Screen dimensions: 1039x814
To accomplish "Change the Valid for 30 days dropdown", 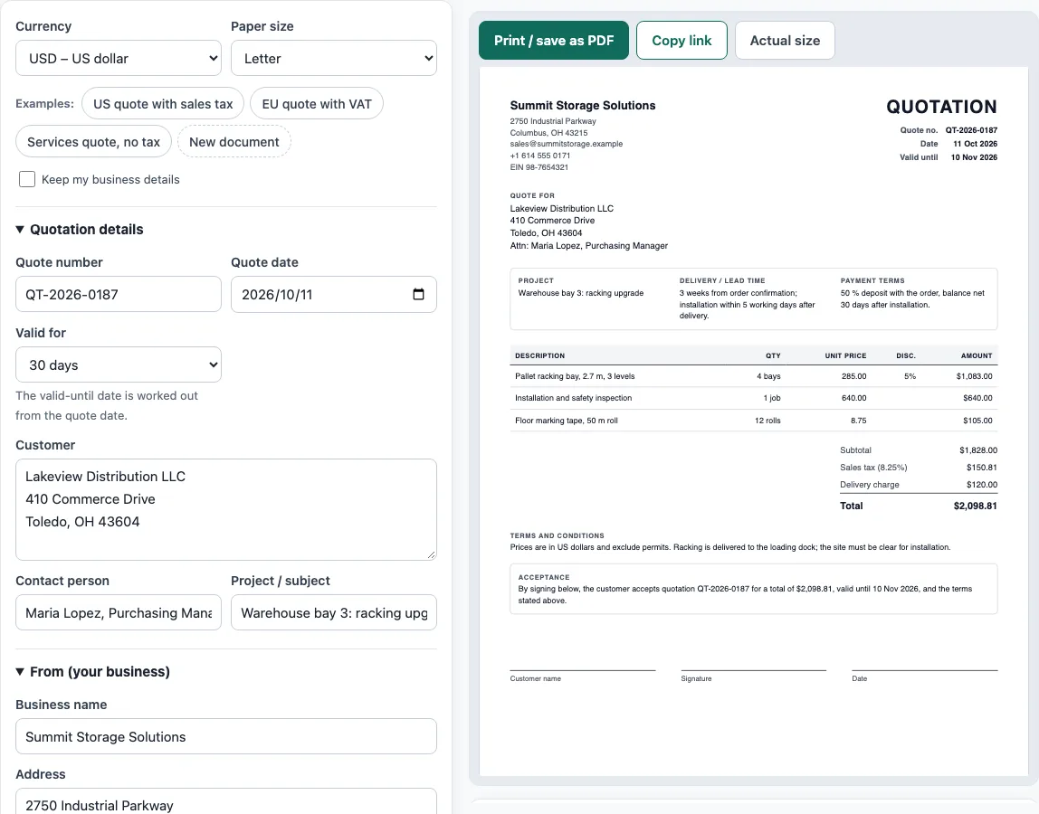I will click(x=119, y=364).
